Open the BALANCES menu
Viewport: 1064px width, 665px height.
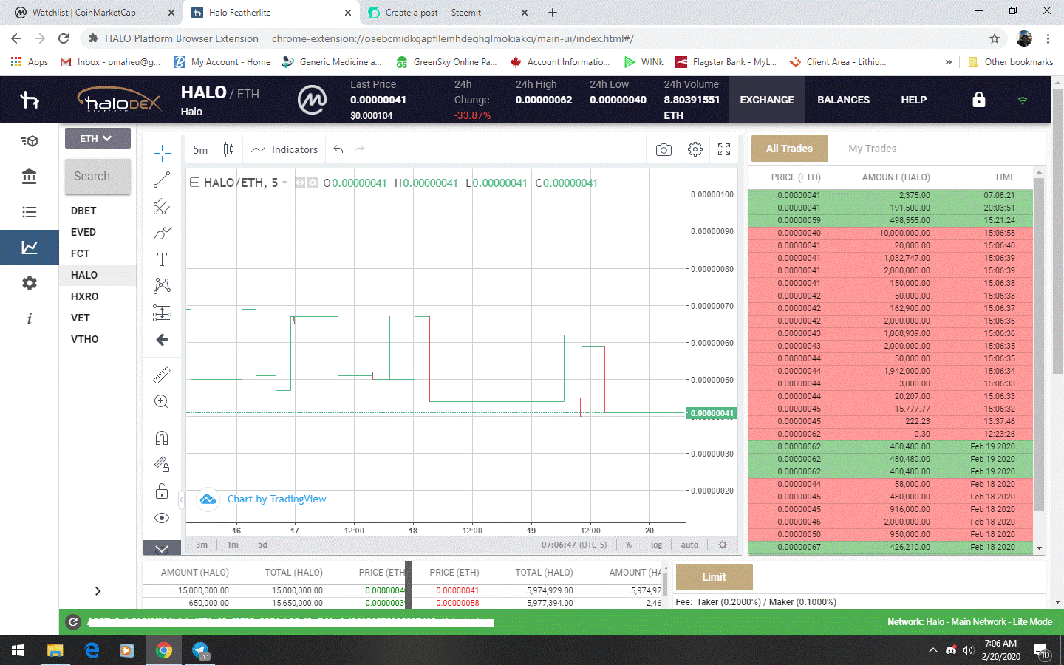[843, 100]
